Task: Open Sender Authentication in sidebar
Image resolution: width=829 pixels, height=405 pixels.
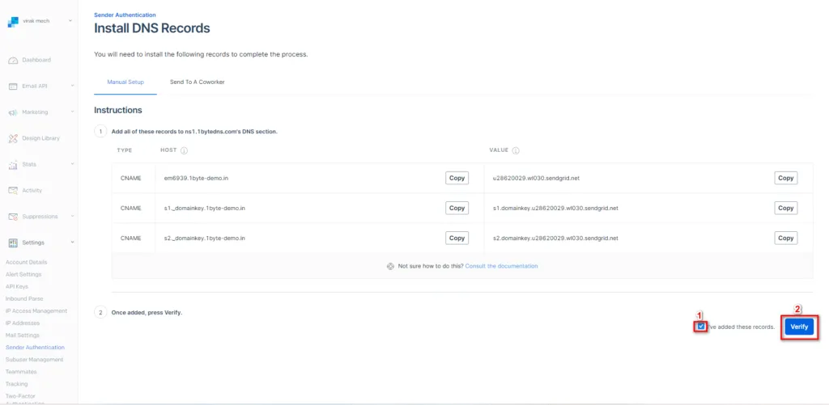Action: (x=35, y=348)
